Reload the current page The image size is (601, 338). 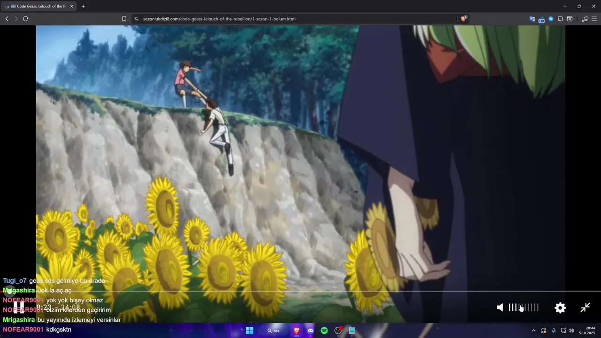point(25,19)
